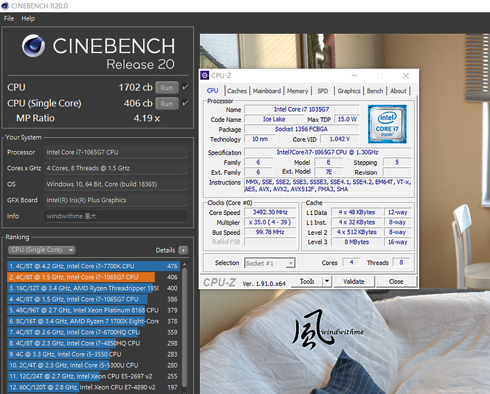The width and height of the screenshot is (490, 394).
Task: Click the GFX Board Iris Plus Graphics field
Action: 116,200
